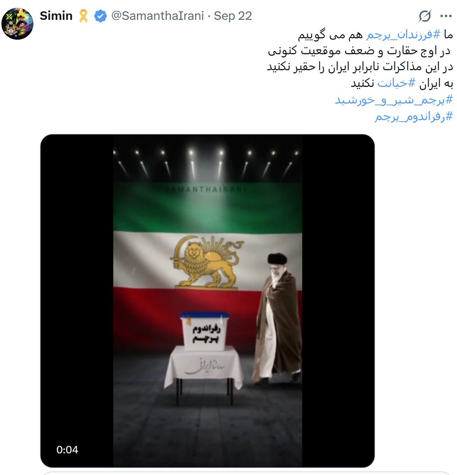
Task: Visit the @SamanthaIrani handle link
Action: point(157,16)
